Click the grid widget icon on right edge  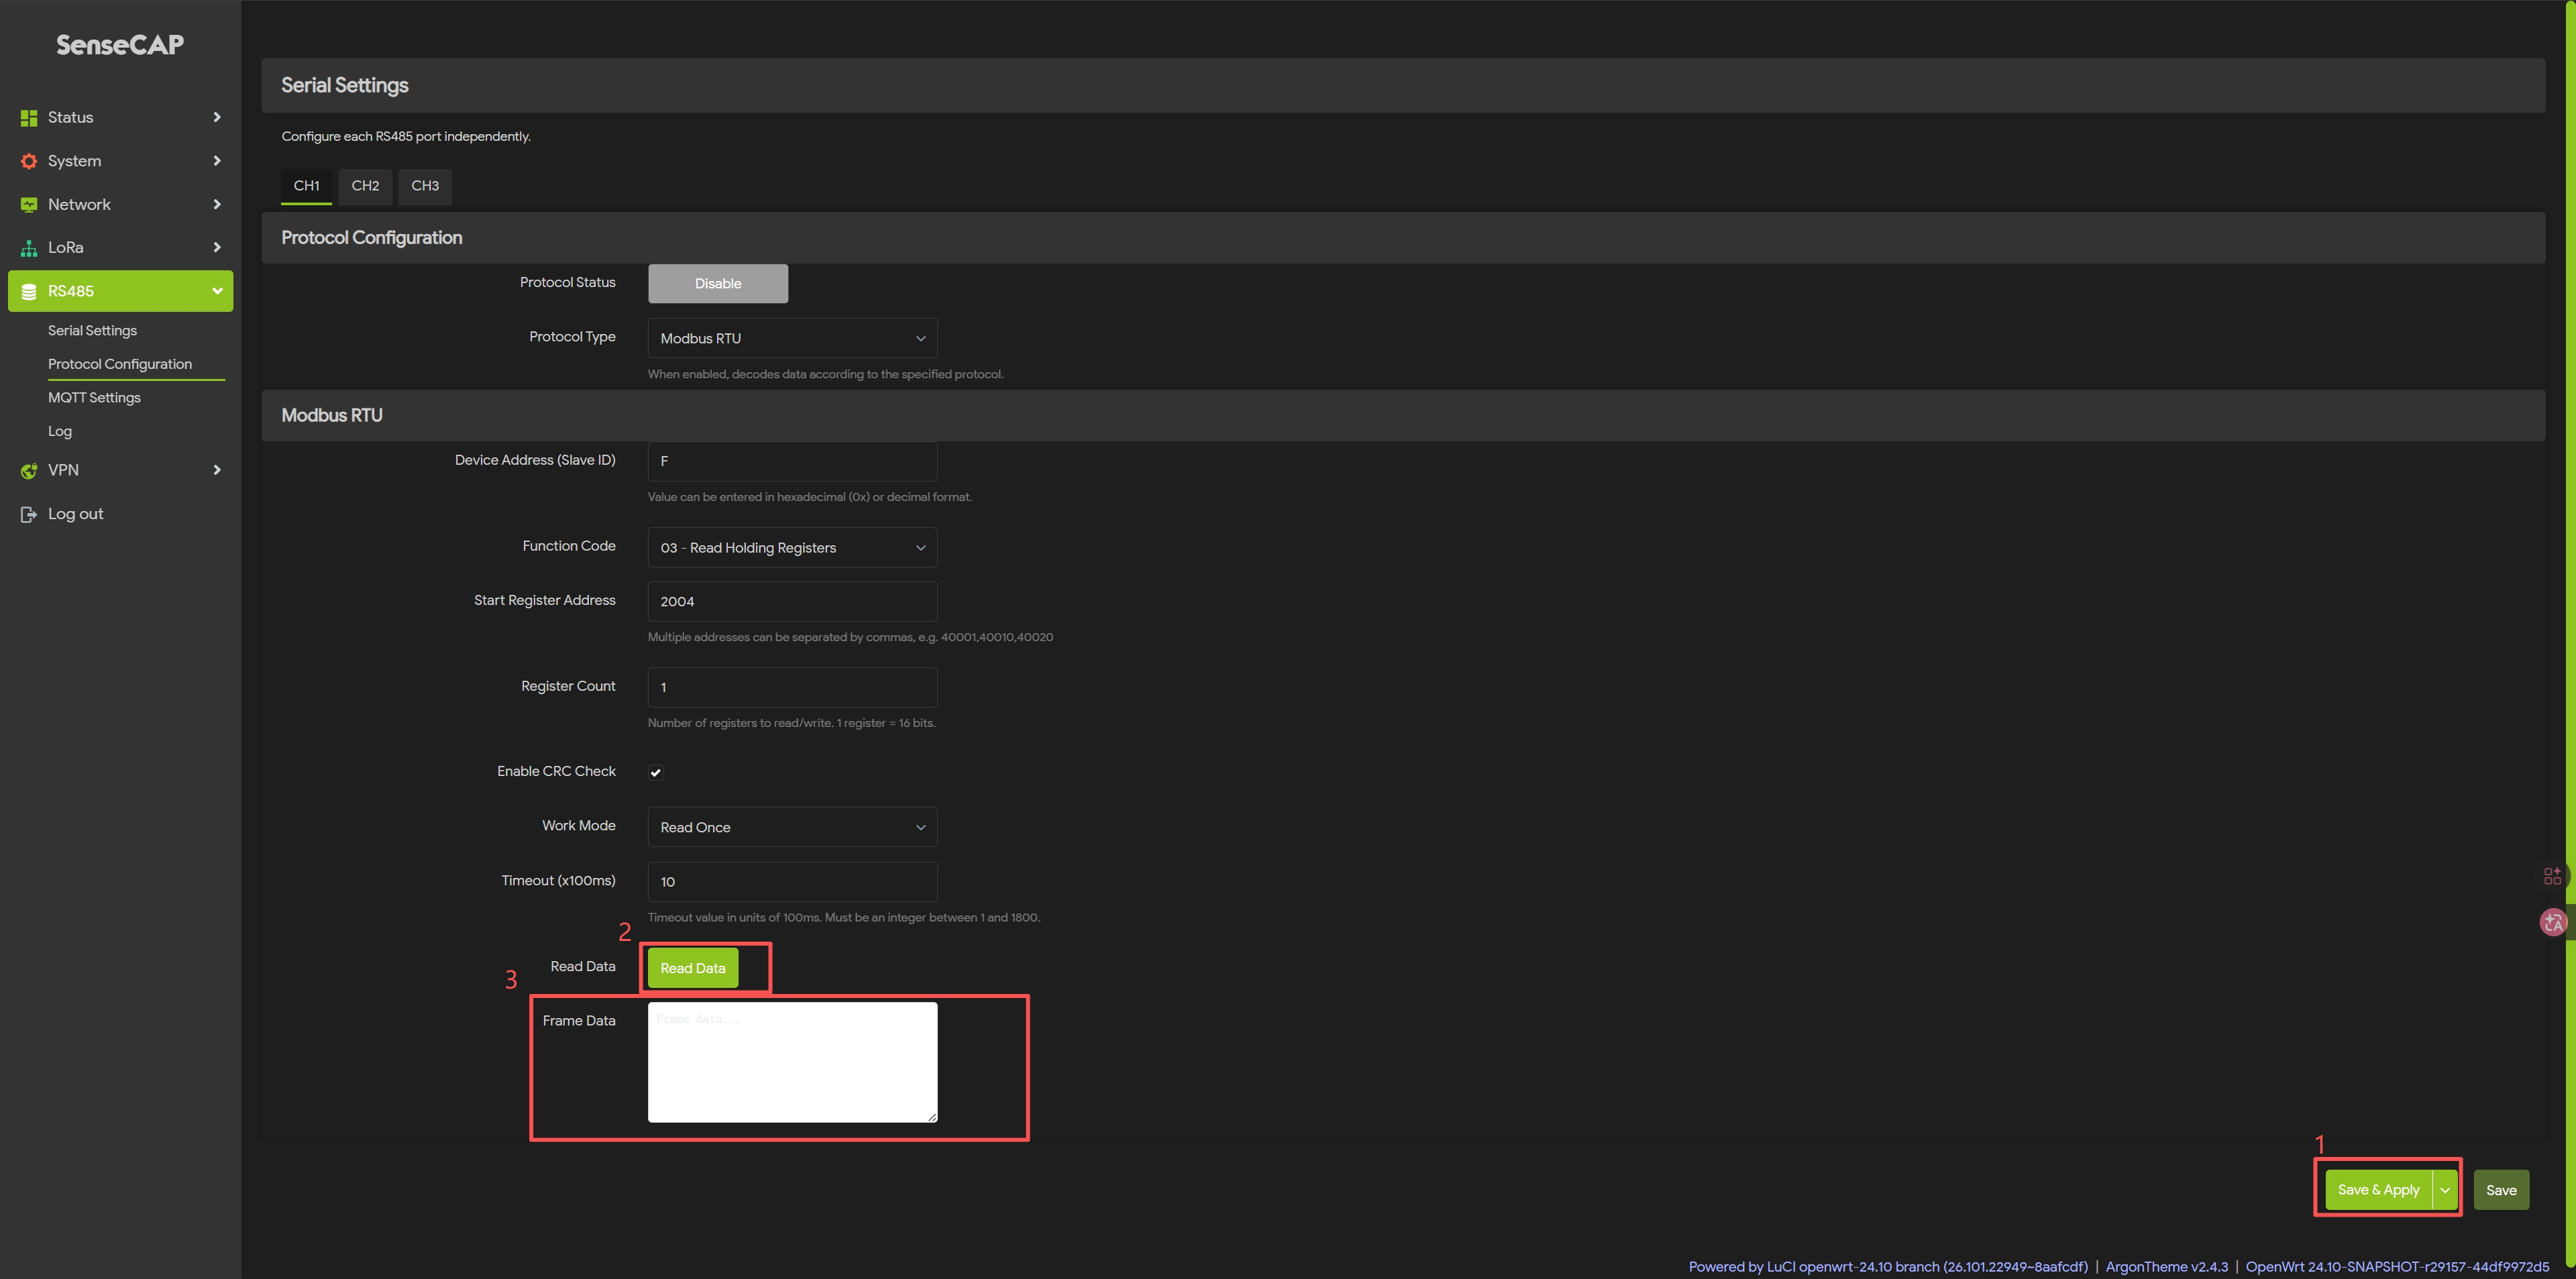2552,876
